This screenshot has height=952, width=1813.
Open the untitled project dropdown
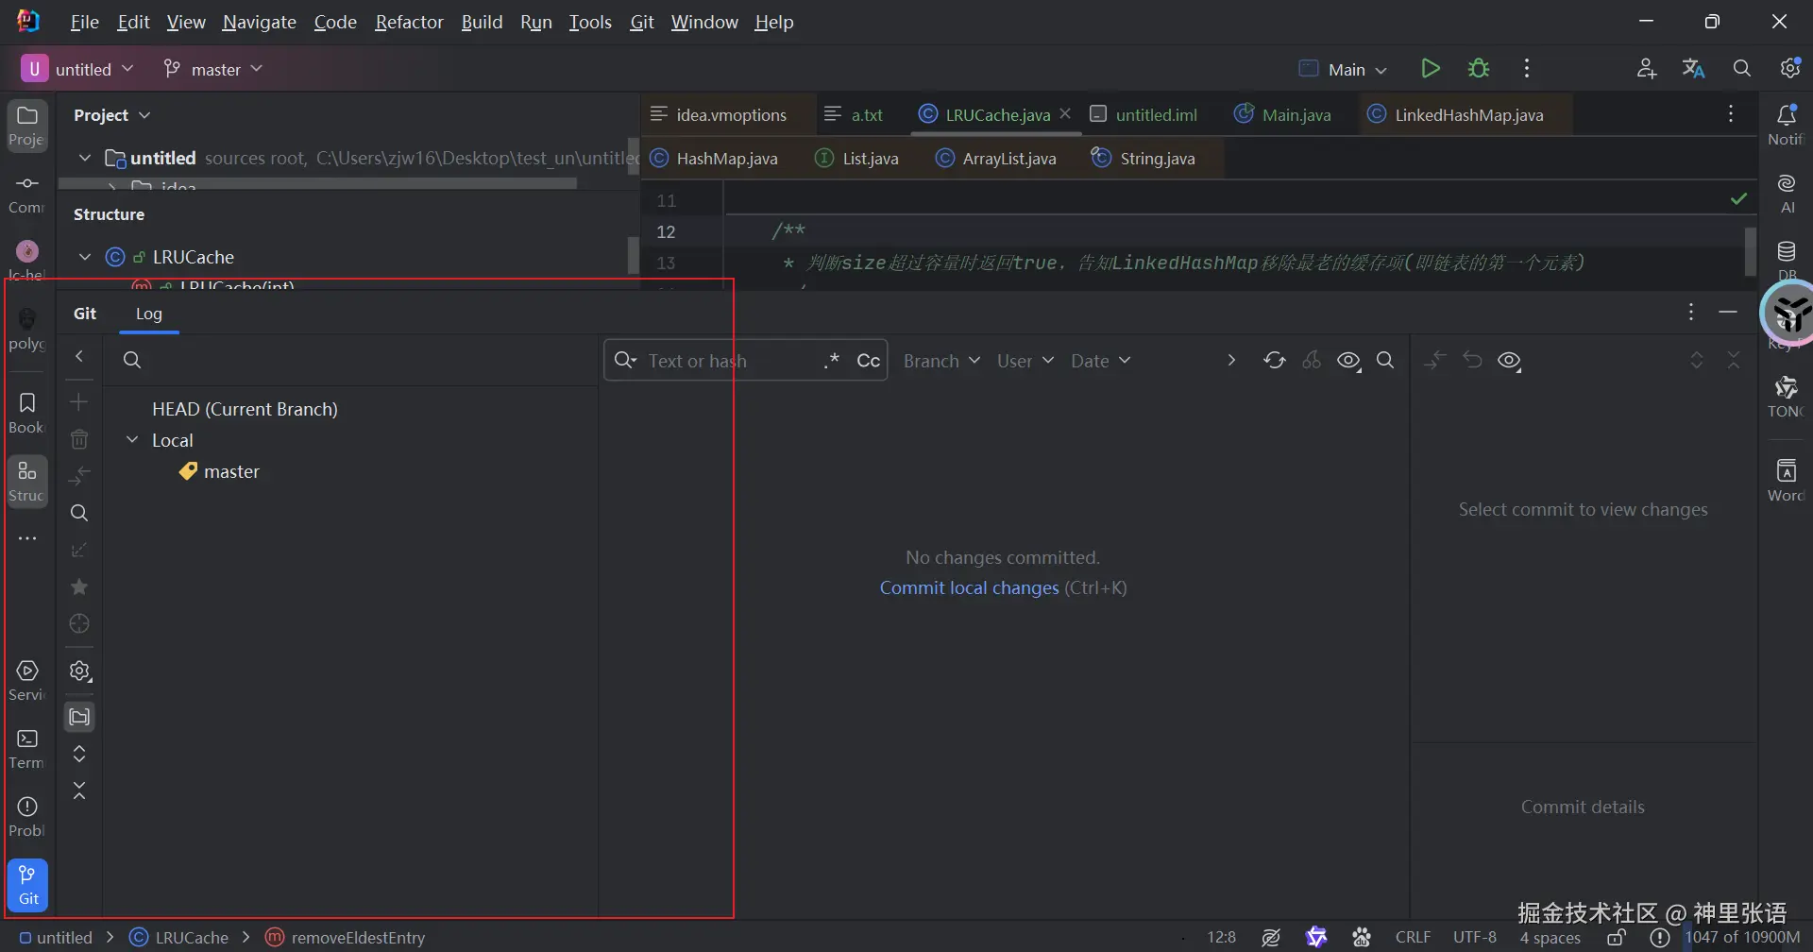click(x=78, y=69)
